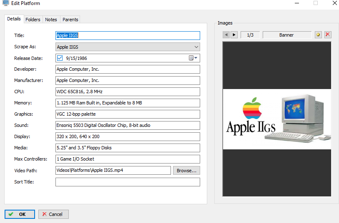Click into the Video Path field
Viewport: 339px width, 223px height.
(113, 171)
